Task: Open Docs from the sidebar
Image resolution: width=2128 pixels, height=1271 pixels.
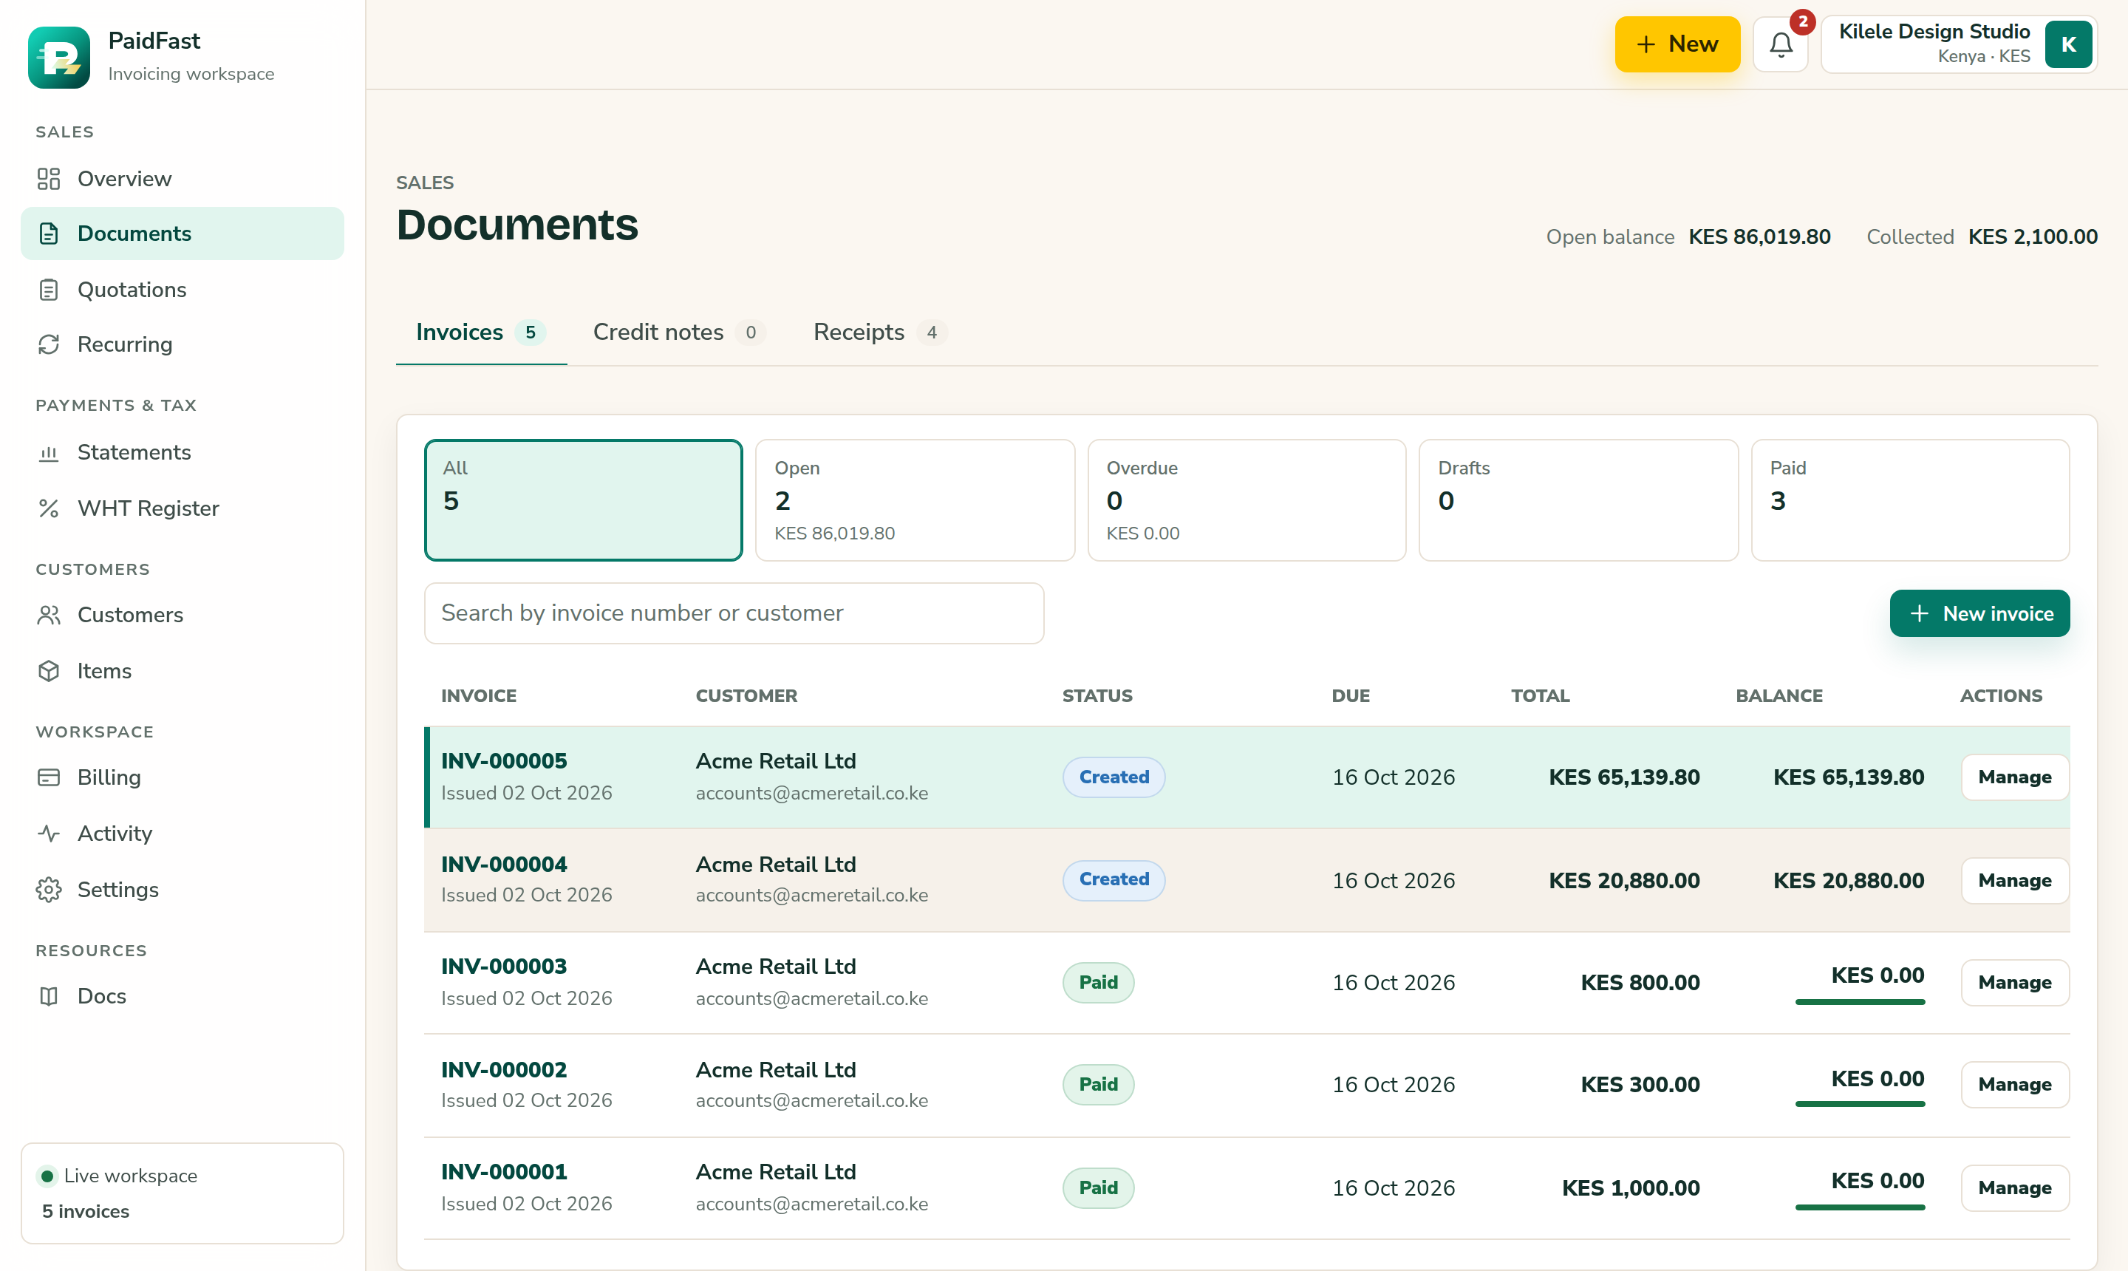Action: (x=182, y=996)
